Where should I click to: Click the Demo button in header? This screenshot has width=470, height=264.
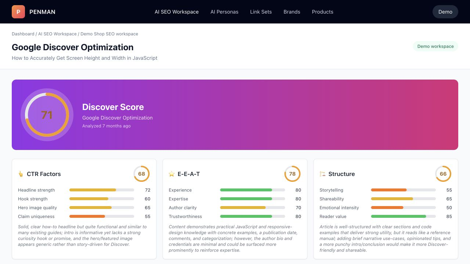tap(445, 12)
